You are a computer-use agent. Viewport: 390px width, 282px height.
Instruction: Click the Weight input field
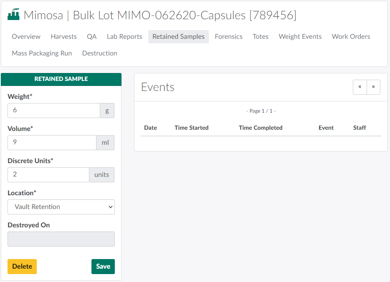coord(53,111)
